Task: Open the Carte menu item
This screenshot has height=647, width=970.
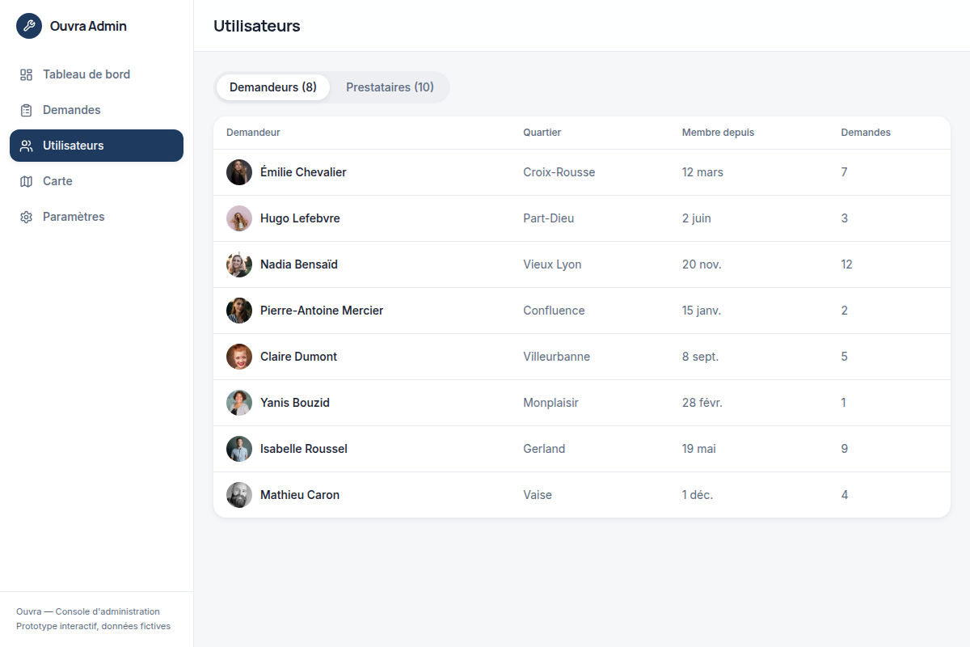Action: coord(96,181)
